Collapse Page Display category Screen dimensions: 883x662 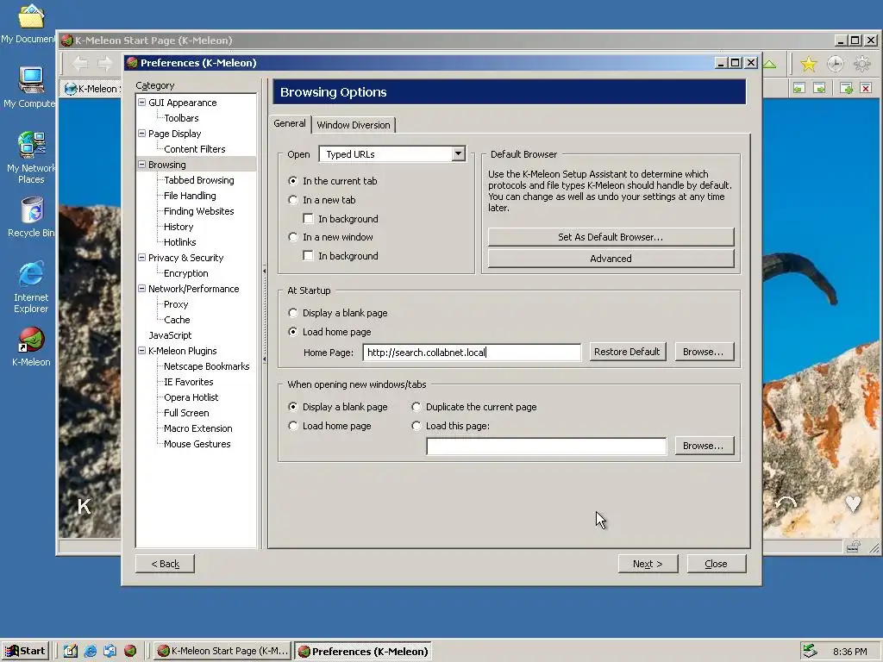[142, 134]
